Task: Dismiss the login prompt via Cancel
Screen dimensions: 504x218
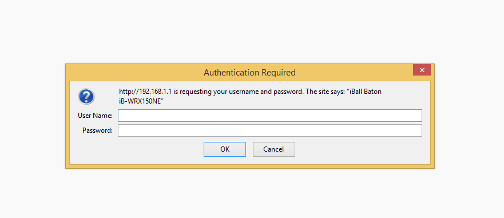Action: pos(274,149)
